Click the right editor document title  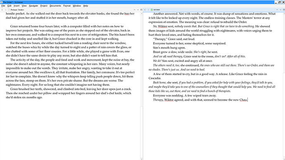[157, 9]
